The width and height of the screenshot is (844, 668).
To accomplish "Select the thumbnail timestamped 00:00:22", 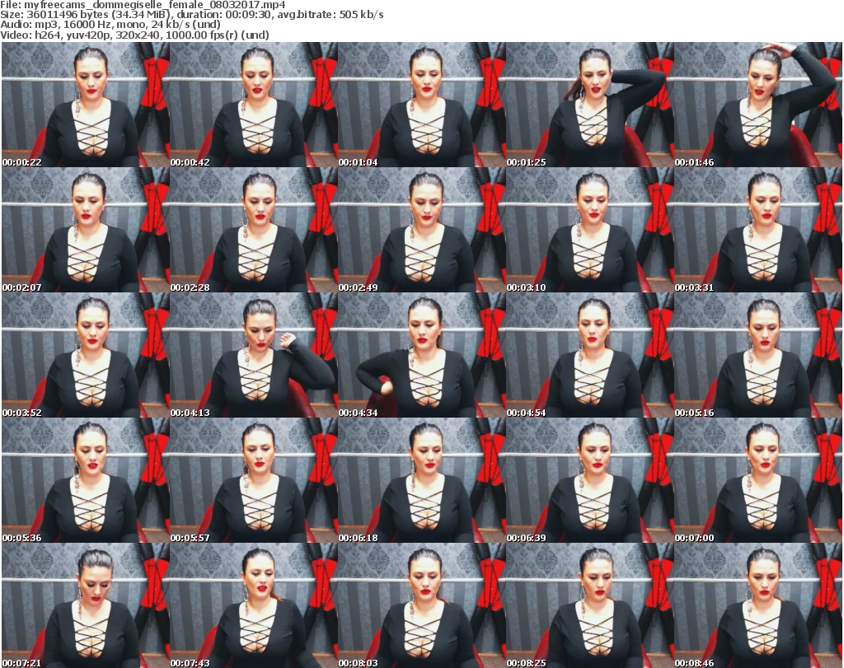I will [86, 105].
